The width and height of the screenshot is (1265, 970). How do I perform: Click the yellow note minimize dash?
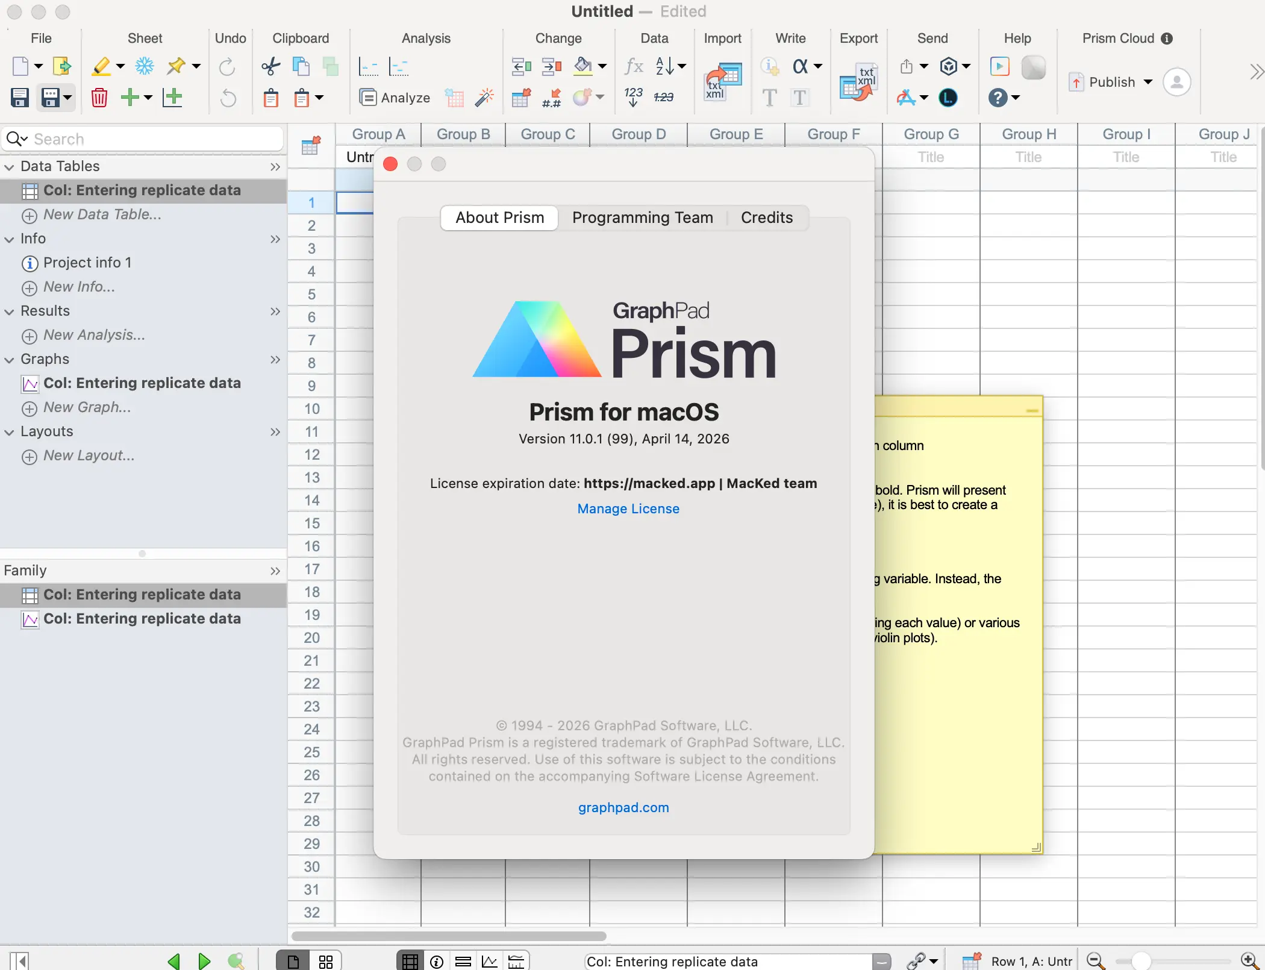click(1032, 410)
